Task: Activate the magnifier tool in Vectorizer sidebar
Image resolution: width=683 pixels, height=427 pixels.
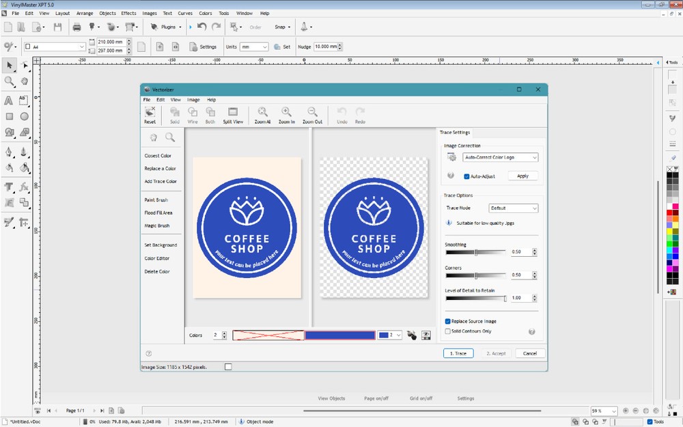Action: [x=171, y=137]
